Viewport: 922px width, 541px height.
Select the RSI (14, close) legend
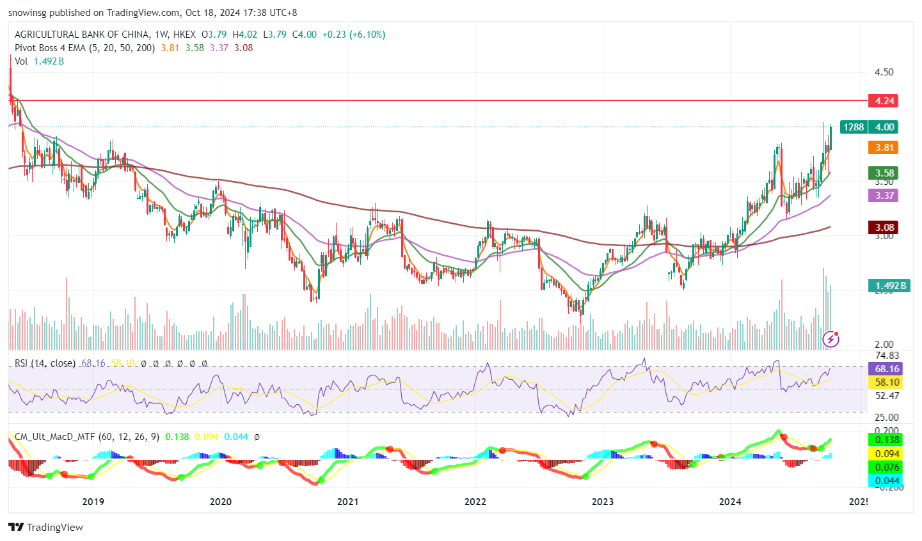[x=45, y=363]
